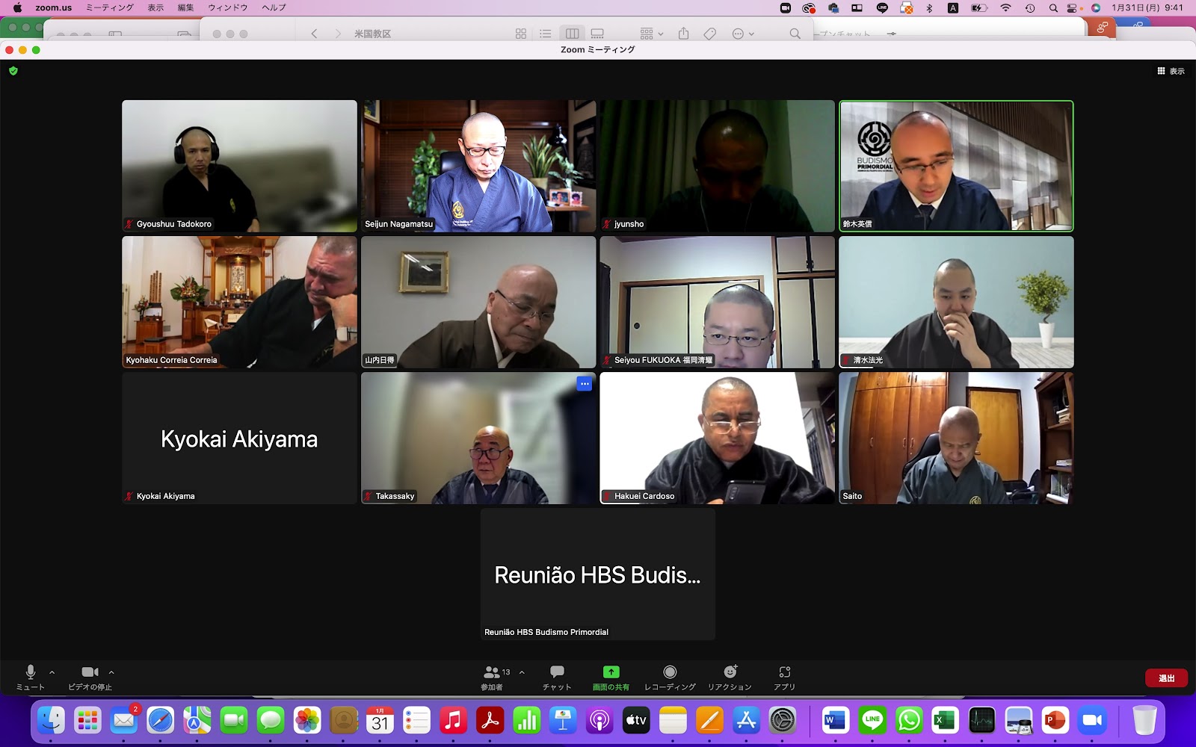Open Microsoft Excel from the Dock
1196x747 pixels.
(x=945, y=720)
